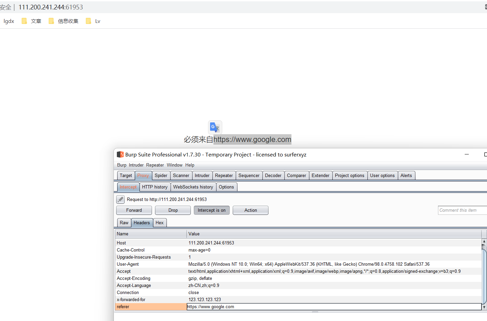Open the 文章 bookmark folder
Viewport: 487px width, 321px height.
31,21
